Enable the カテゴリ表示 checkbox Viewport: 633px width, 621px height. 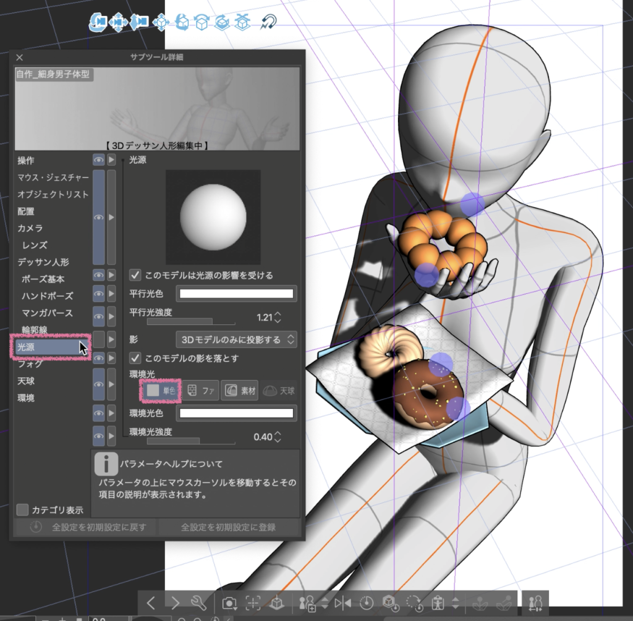(x=23, y=510)
